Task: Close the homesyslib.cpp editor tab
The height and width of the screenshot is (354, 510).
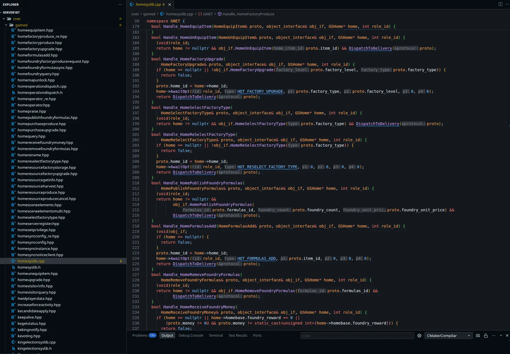Action: click(170, 5)
